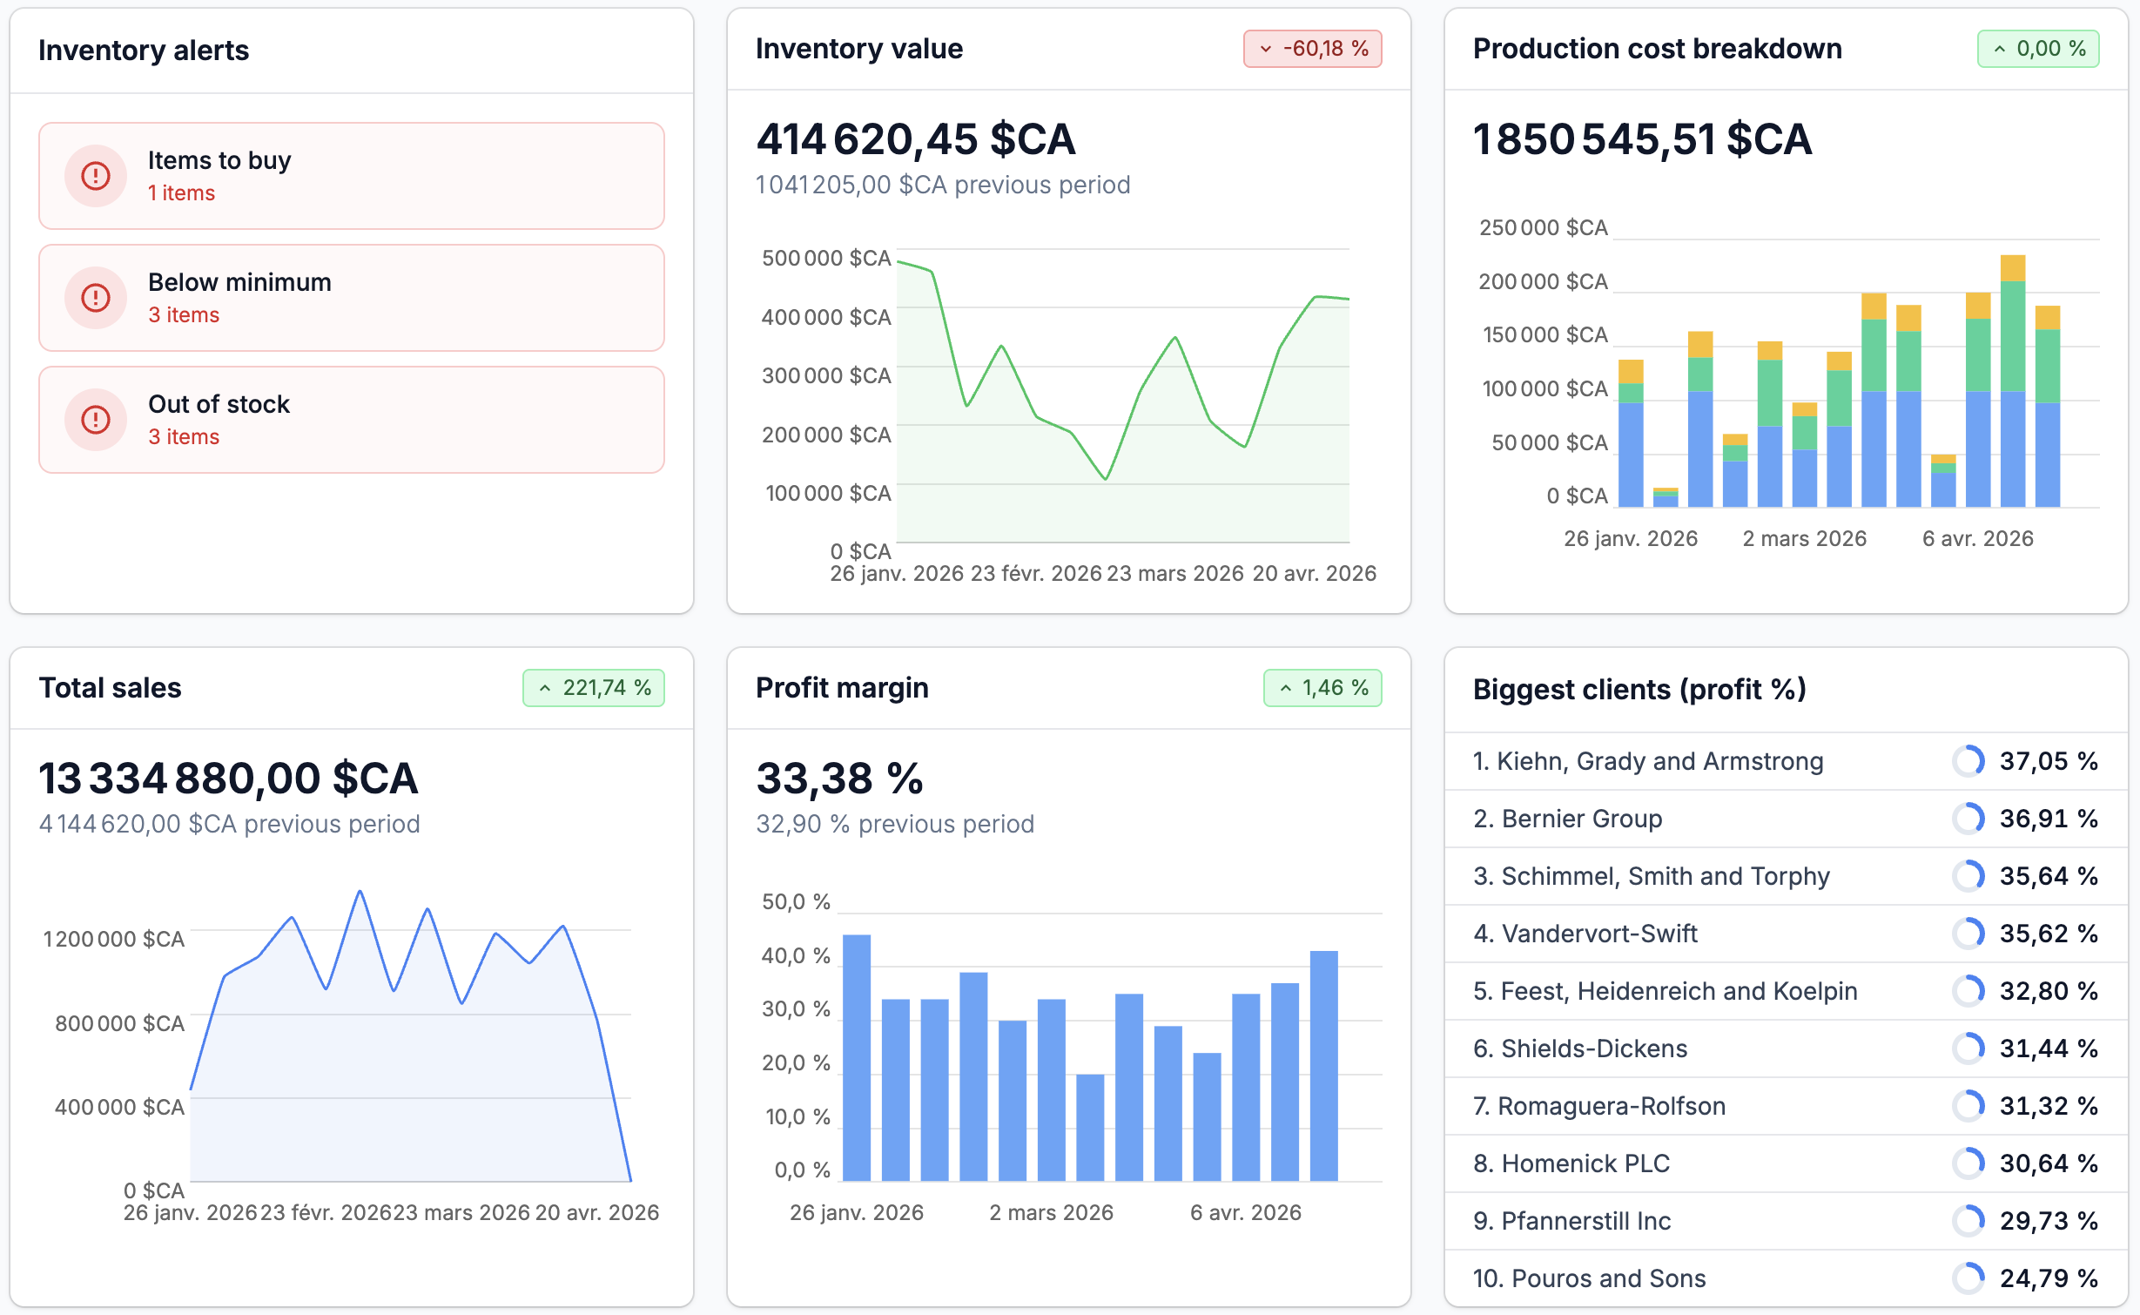Screen dimensions: 2140x1315
Task: Select client row 7. Romaguera-Rolfson
Action: 1786,1106
